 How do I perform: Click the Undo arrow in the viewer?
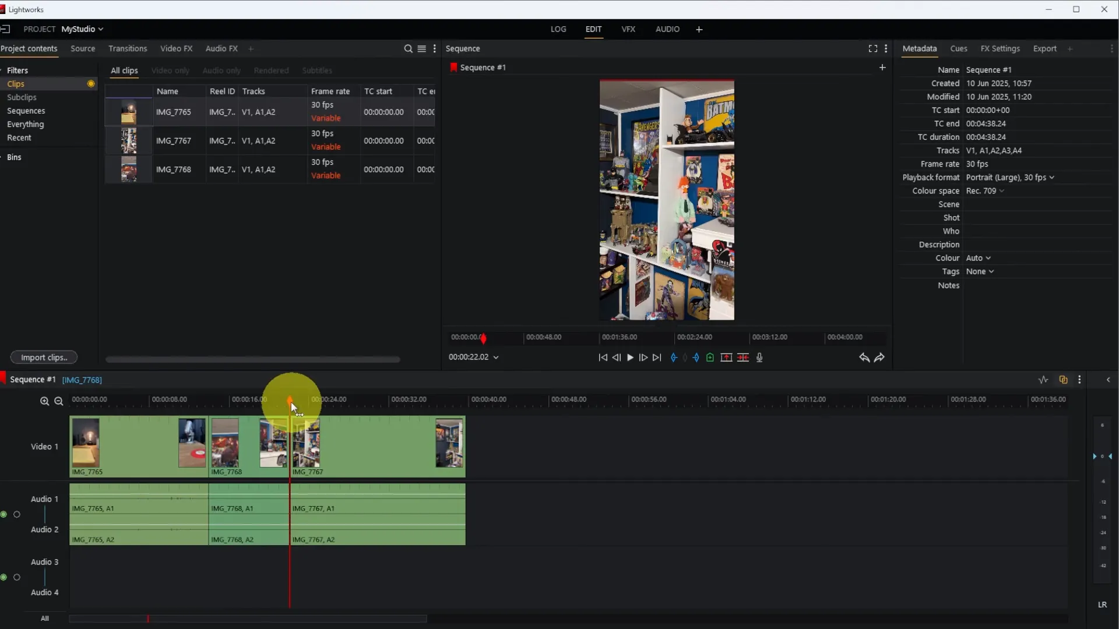[x=864, y=358]
